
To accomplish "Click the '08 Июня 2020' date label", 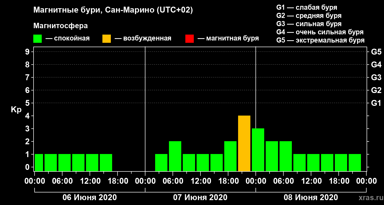I will coord(311,198).
